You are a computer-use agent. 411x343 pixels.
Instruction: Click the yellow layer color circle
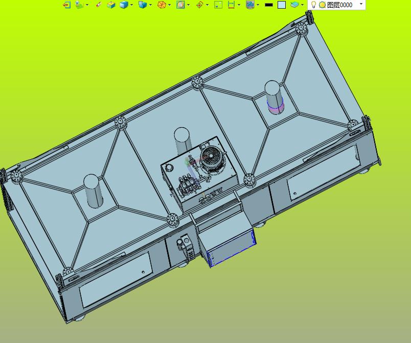(x=322, y=5)
